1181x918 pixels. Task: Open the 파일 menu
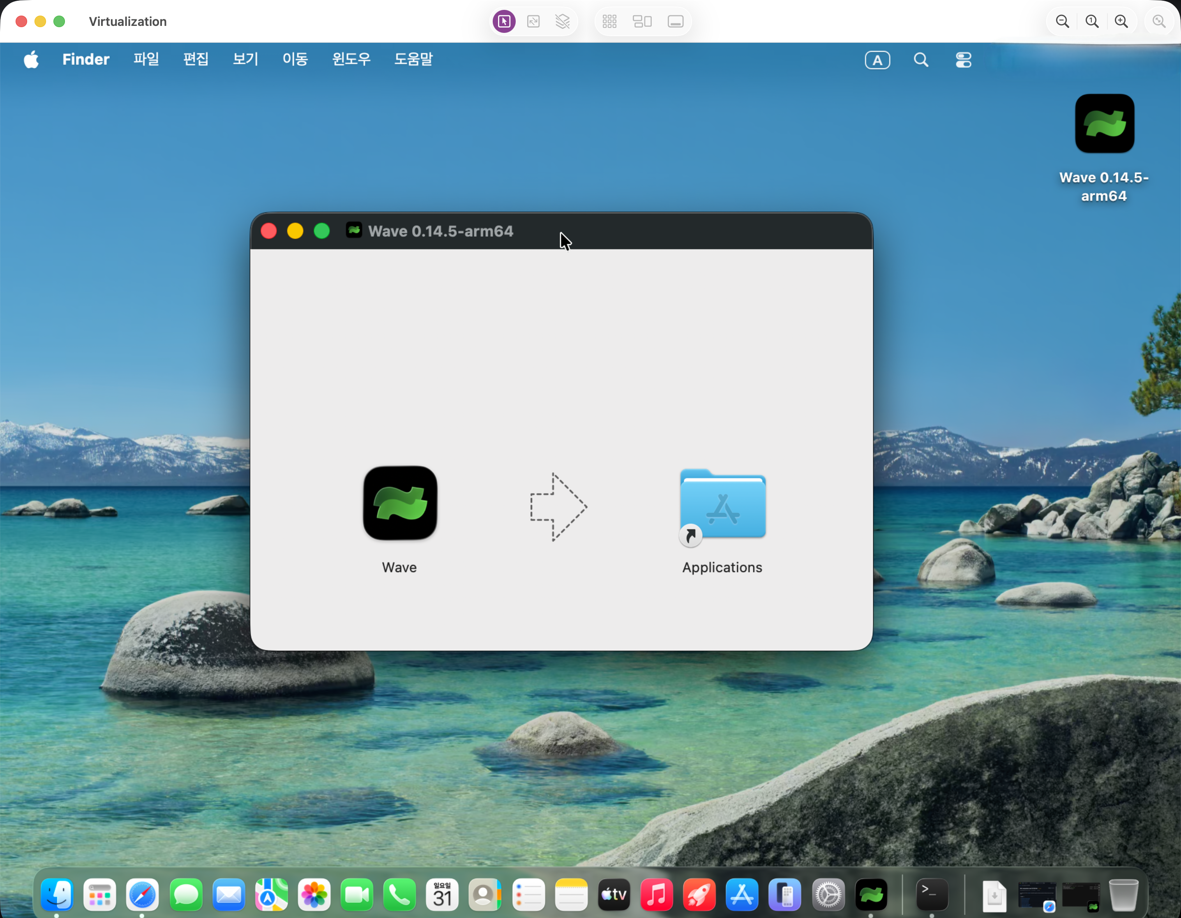[147, 59]
